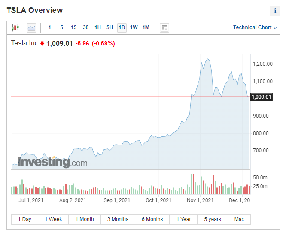286x236 pixels.
Task: Show the 1 Year range
Action: [x=183, y=219]
